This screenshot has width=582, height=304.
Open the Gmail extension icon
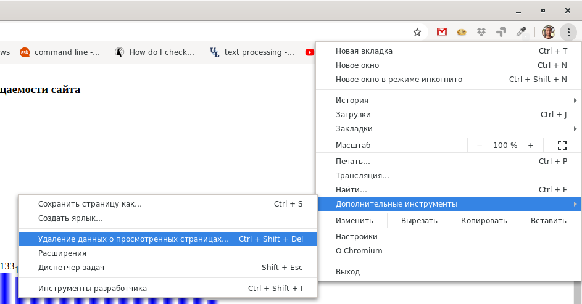coord(441,32)
